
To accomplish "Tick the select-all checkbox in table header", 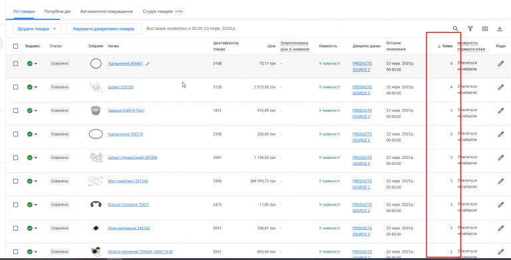I will [16, 46].
